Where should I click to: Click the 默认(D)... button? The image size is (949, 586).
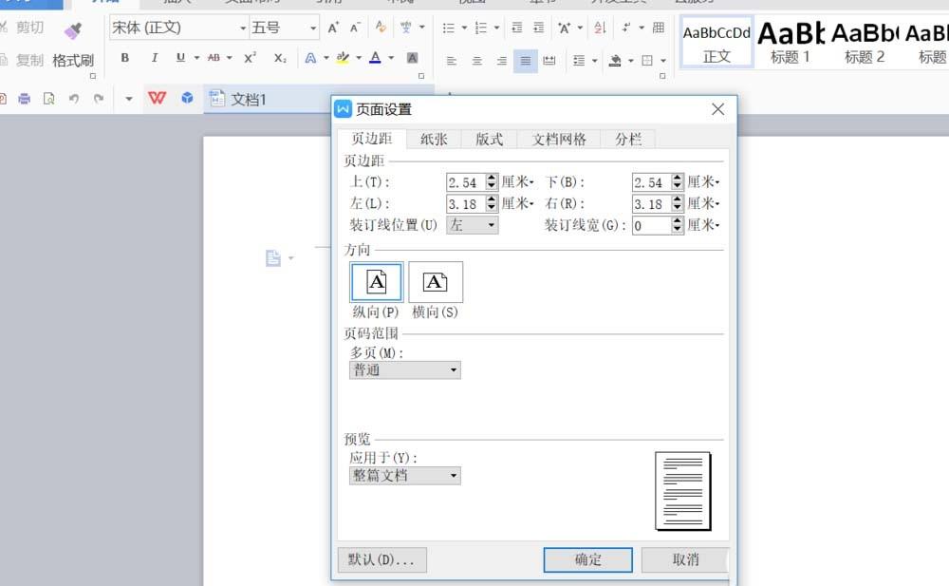(381, 559)
